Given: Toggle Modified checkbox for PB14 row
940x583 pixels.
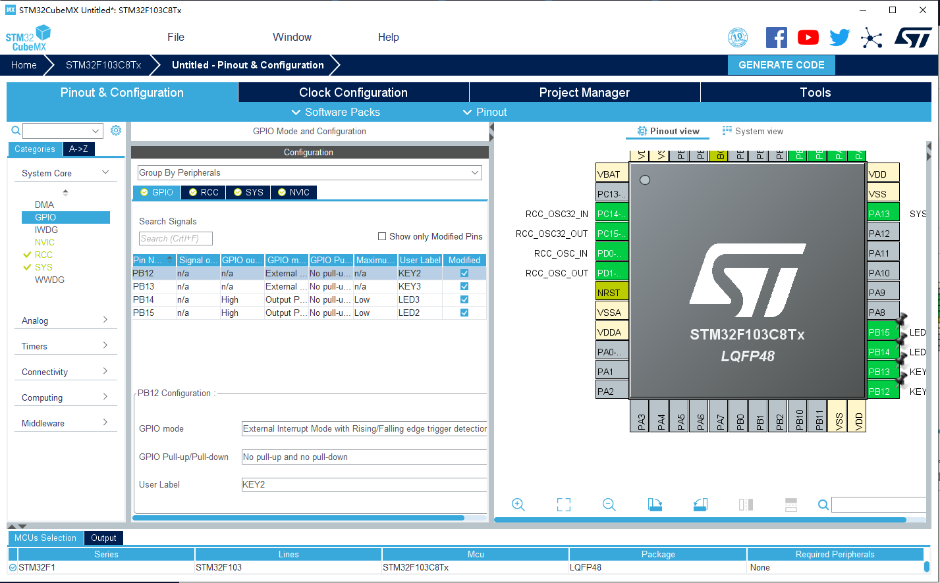Looking at the screenshot, I should [464, 299].
